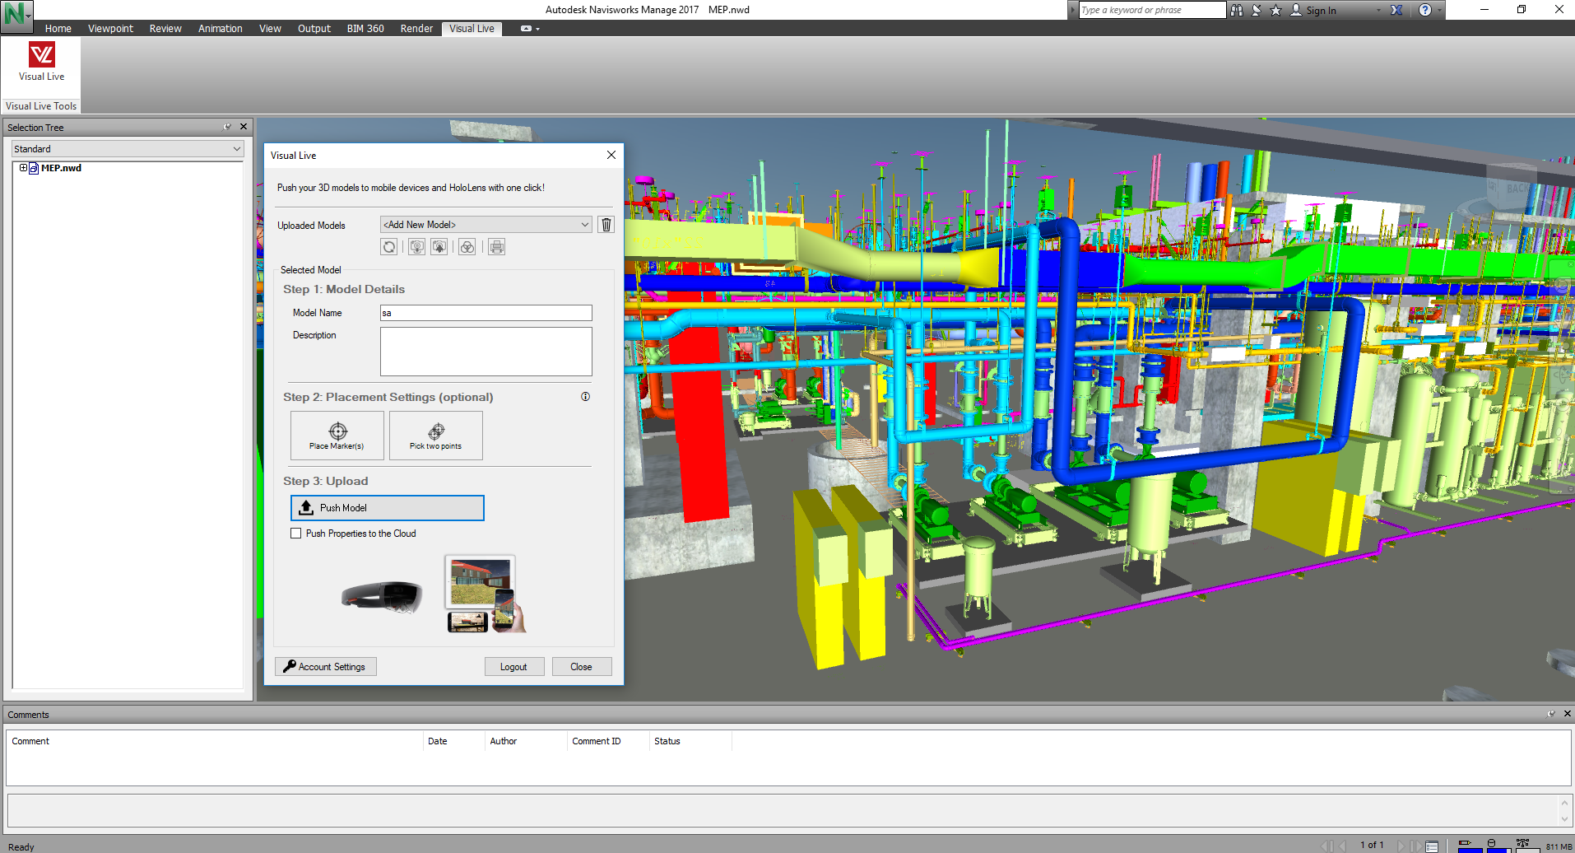Enable Push Properties to the Cloud
Screen dimensions: 1575x853
coord(296,534)
